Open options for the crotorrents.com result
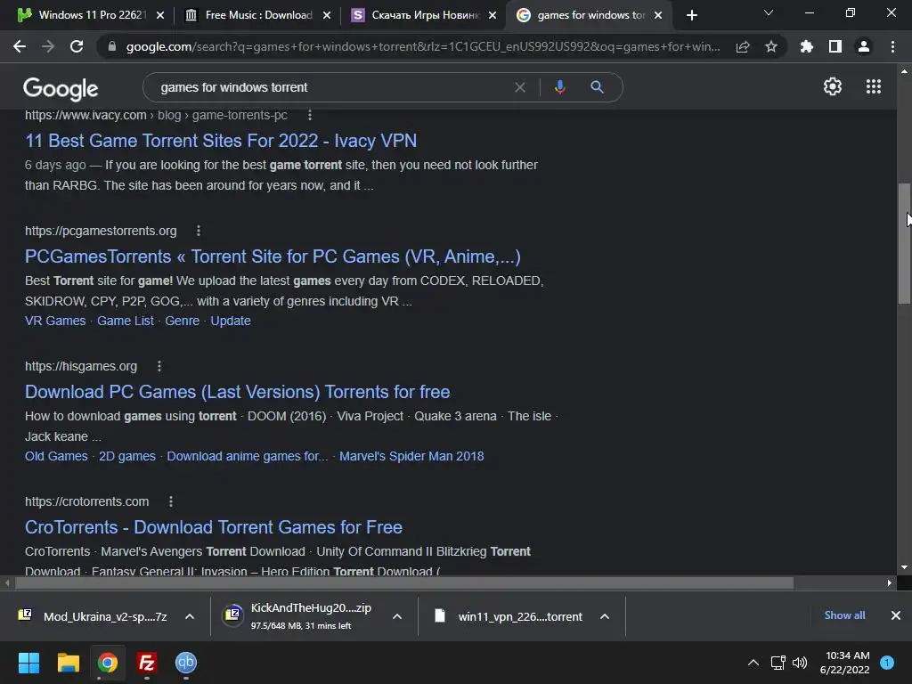 (x=170, y=501)
